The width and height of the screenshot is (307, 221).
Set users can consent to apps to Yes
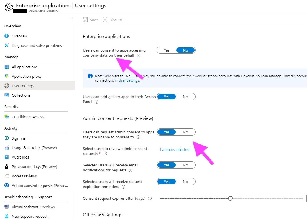pos(166,50)
